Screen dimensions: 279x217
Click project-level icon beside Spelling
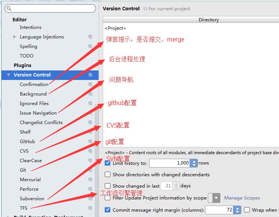tap(90, 46)
